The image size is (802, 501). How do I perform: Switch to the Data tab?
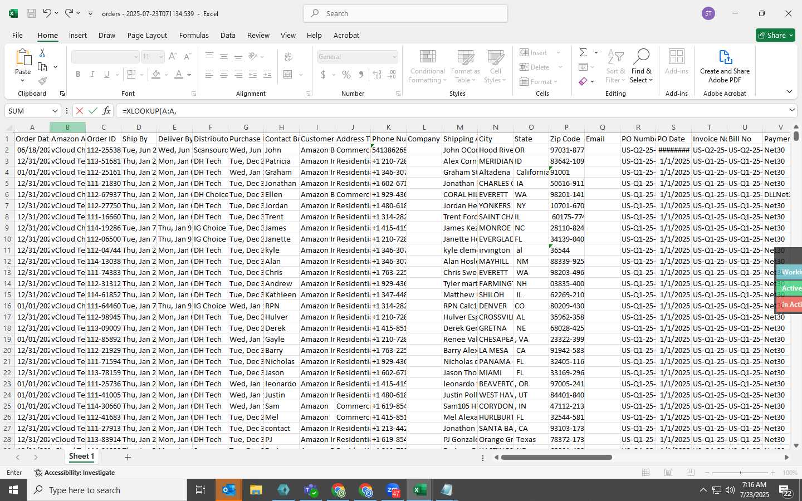228,35
